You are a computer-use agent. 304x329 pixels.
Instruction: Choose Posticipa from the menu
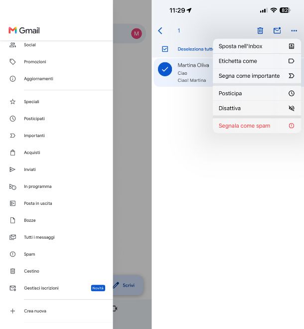[x=257, y=93]
